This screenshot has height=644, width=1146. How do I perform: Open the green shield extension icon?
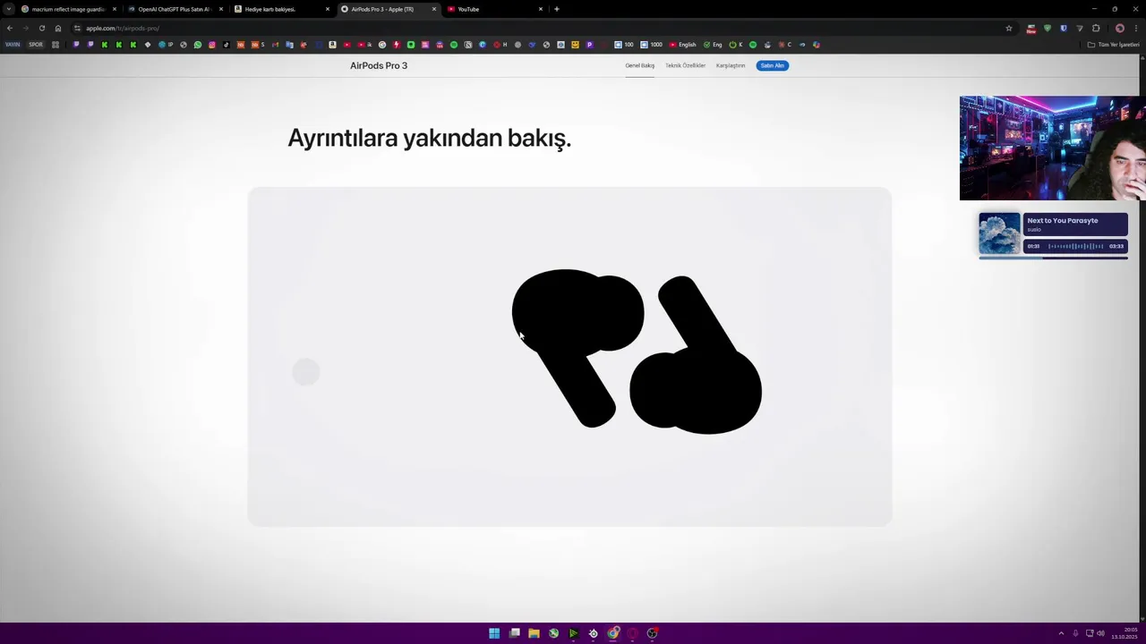pos(1048,28)
